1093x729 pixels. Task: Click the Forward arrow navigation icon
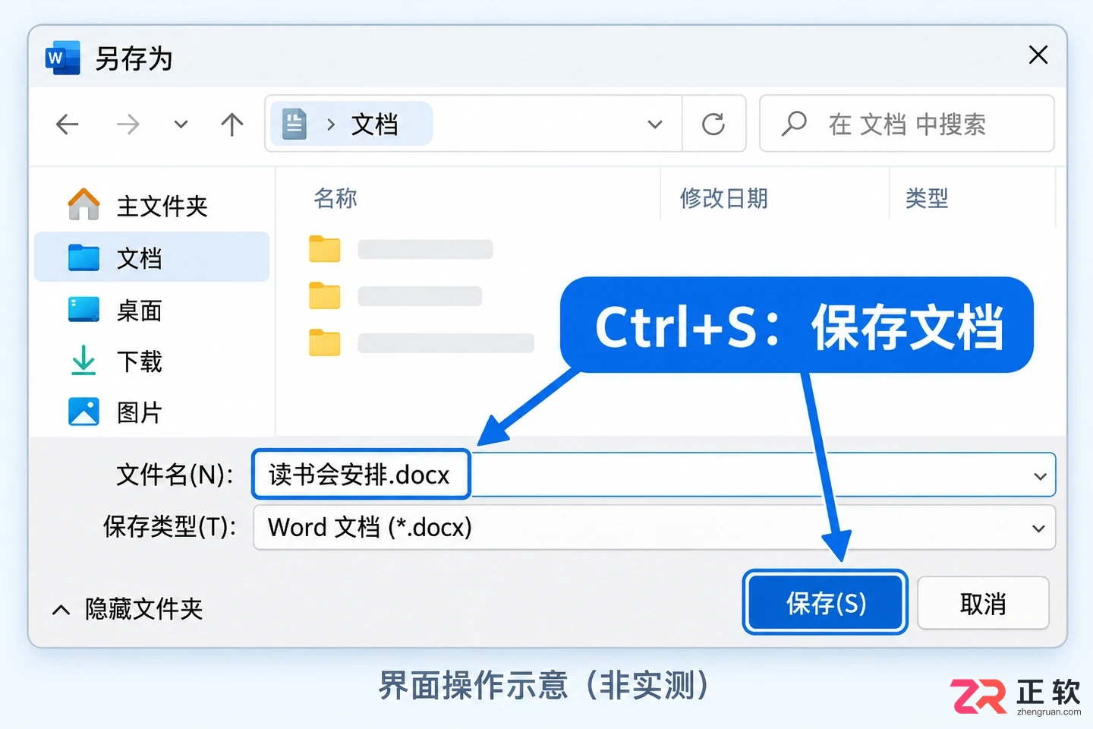pyautogui.click(x=128, y=124)
